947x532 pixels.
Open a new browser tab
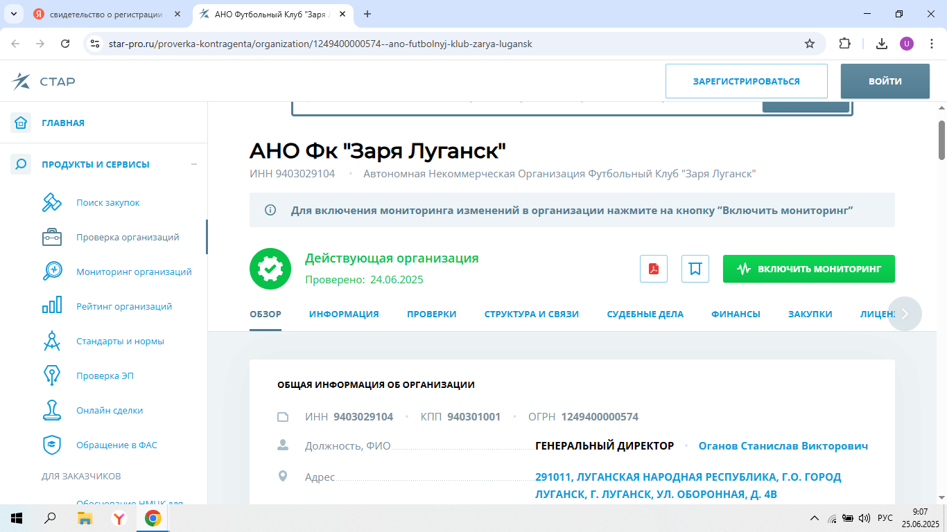[367, 14]
